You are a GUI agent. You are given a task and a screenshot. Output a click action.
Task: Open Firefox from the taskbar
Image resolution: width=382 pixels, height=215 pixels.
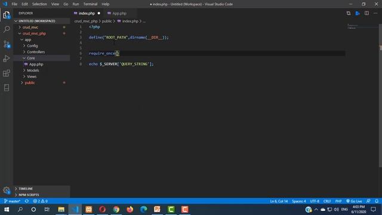[130, 210]
